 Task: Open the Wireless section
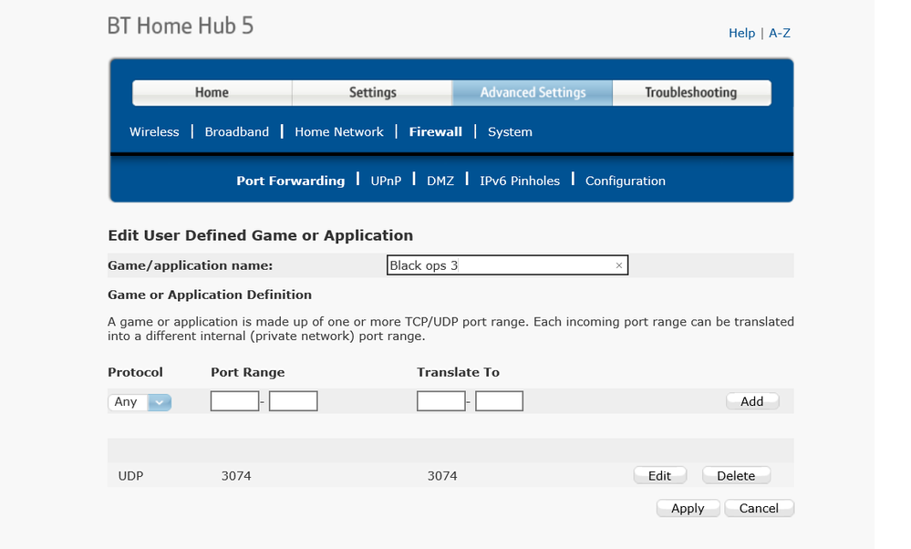(154, 132)
